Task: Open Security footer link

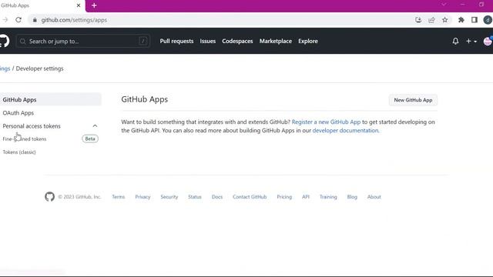Action: [169, 197]
